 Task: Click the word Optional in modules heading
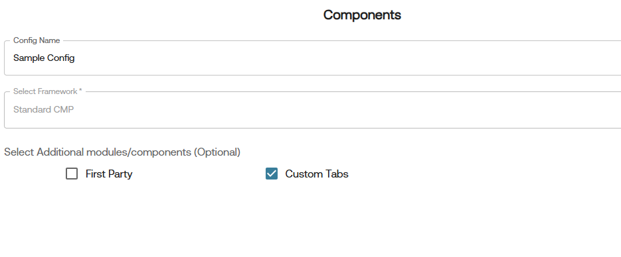click(217, 152)
